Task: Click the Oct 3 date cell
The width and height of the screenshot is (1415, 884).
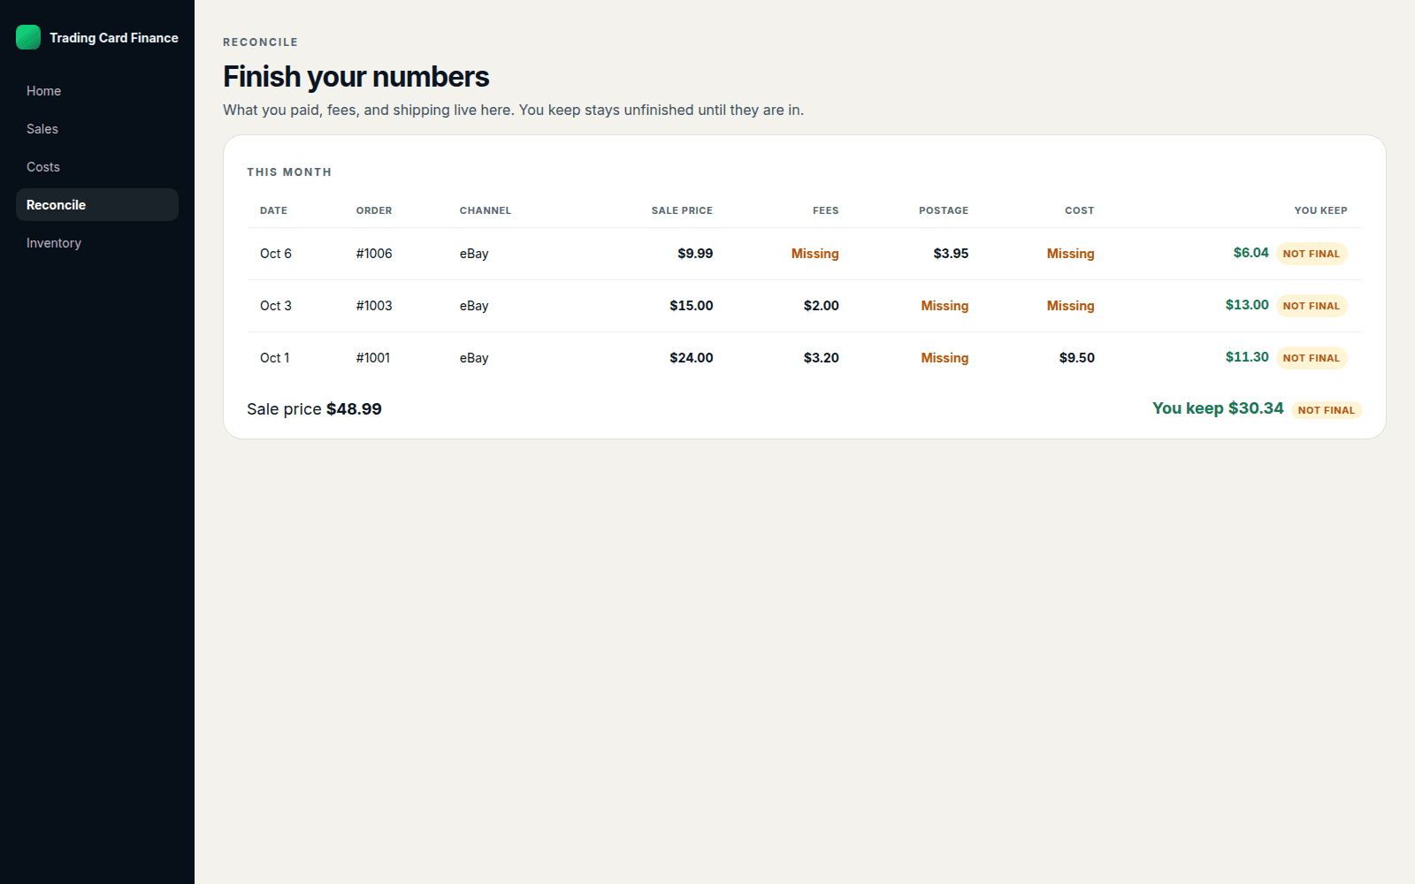Action: point(276,306)
